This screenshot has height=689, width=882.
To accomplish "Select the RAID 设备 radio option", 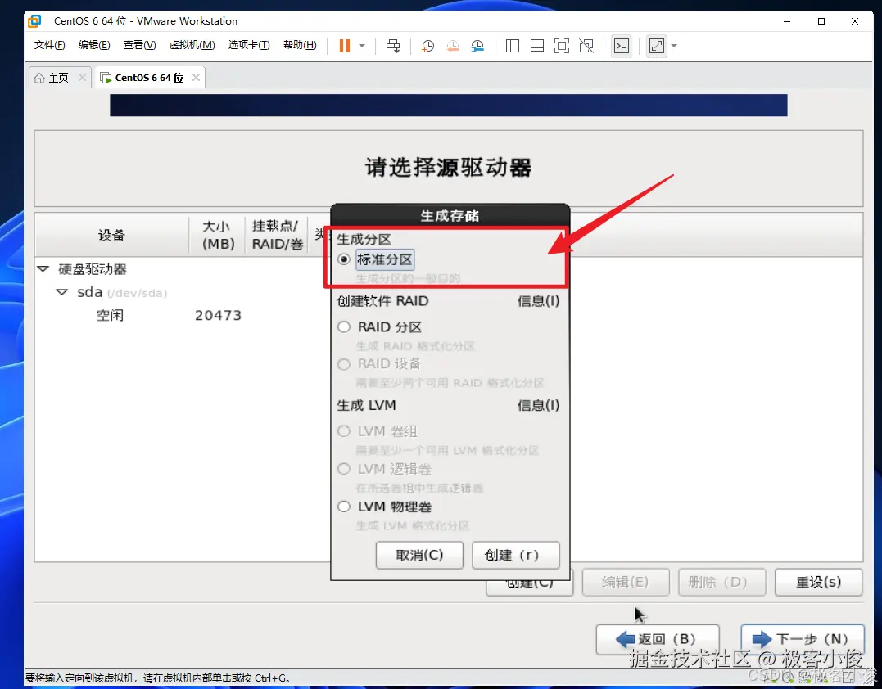I will point(344,364).
